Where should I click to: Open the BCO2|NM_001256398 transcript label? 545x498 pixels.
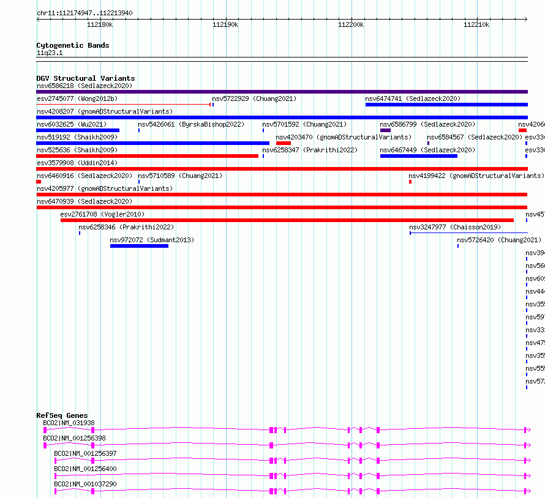74,438
